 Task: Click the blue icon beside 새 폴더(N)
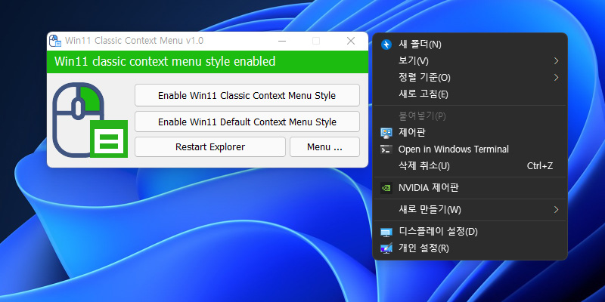[x=386, y=45]
